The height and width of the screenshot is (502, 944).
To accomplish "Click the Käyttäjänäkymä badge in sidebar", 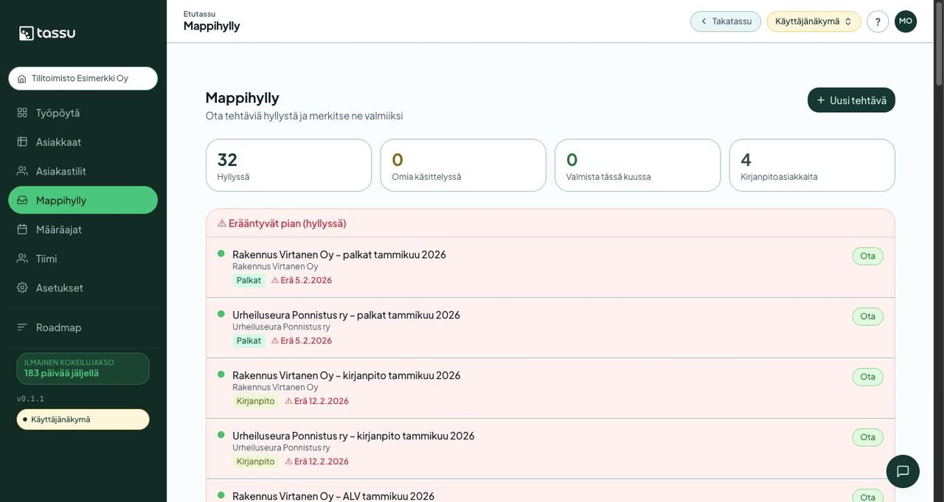I will coord(83,419).
